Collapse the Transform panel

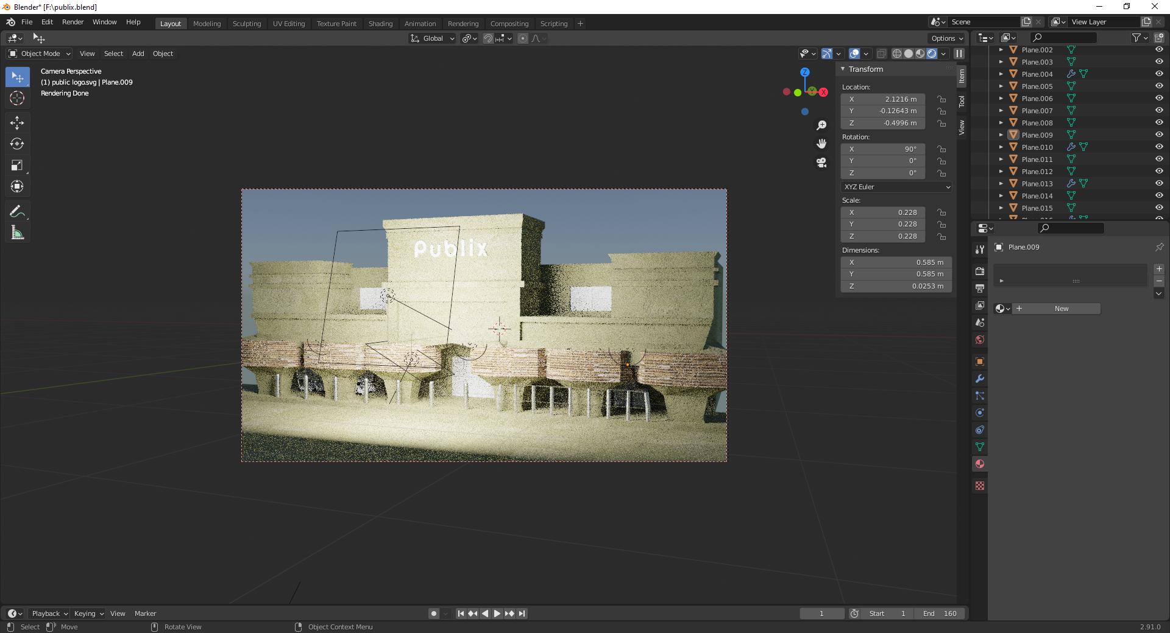click(x=843, y=69)
